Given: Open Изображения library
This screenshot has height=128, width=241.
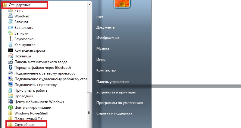Looking at the screenshot, I should coord(108,38).
